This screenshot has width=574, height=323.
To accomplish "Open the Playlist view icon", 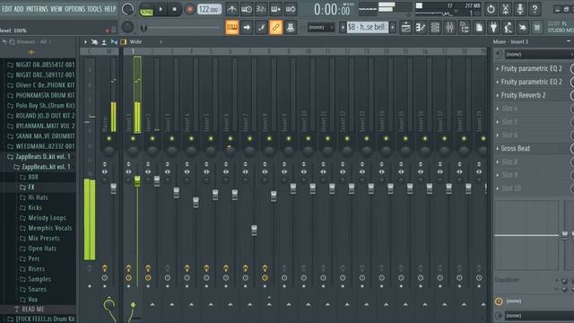I will (406, 28).
